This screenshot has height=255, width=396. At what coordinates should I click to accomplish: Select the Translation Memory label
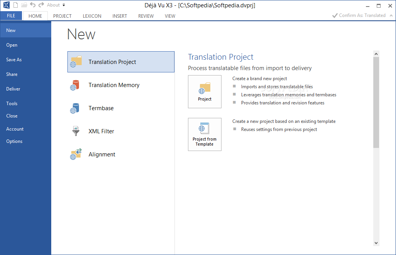pos(114,85)
